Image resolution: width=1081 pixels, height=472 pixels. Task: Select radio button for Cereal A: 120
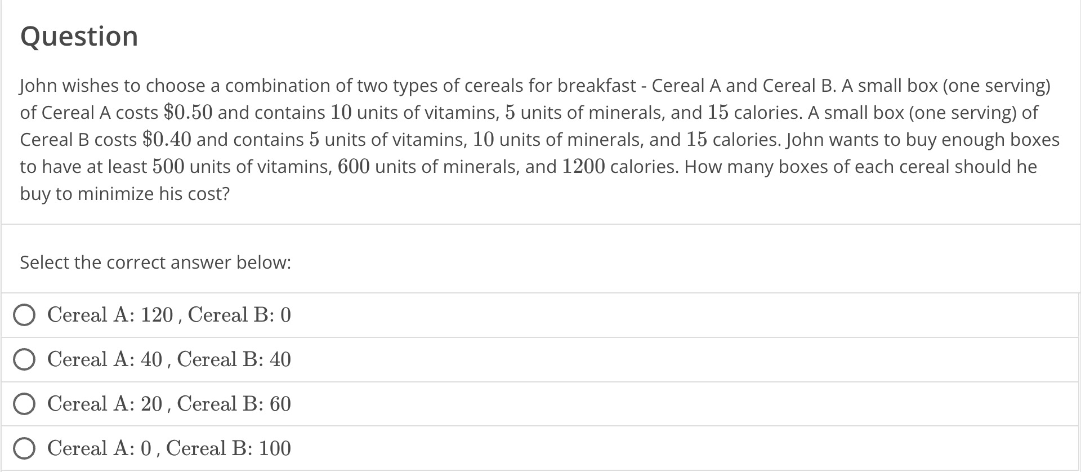click(x=24, y=315)
